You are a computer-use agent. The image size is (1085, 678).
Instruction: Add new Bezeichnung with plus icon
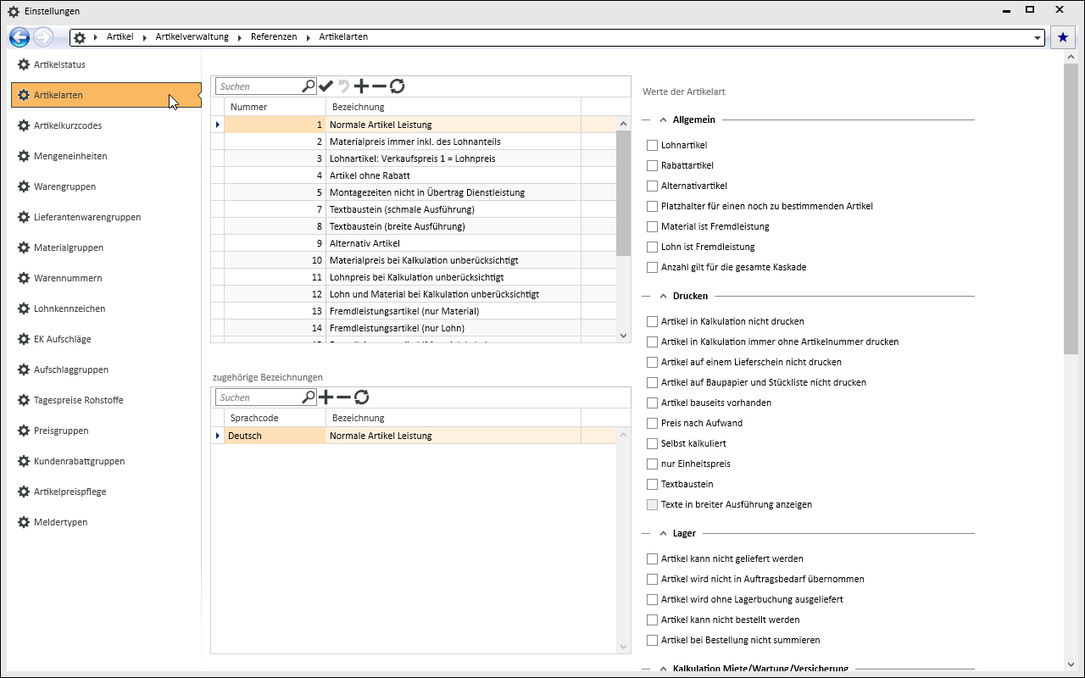click(x=326, y=397)
